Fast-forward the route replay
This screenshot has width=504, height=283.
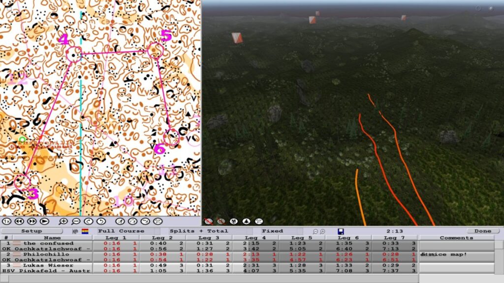tap(32, 222)
